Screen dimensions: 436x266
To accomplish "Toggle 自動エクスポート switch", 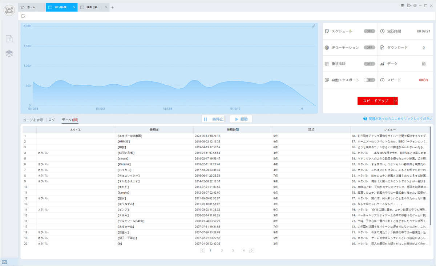I will tap(369, 80).
